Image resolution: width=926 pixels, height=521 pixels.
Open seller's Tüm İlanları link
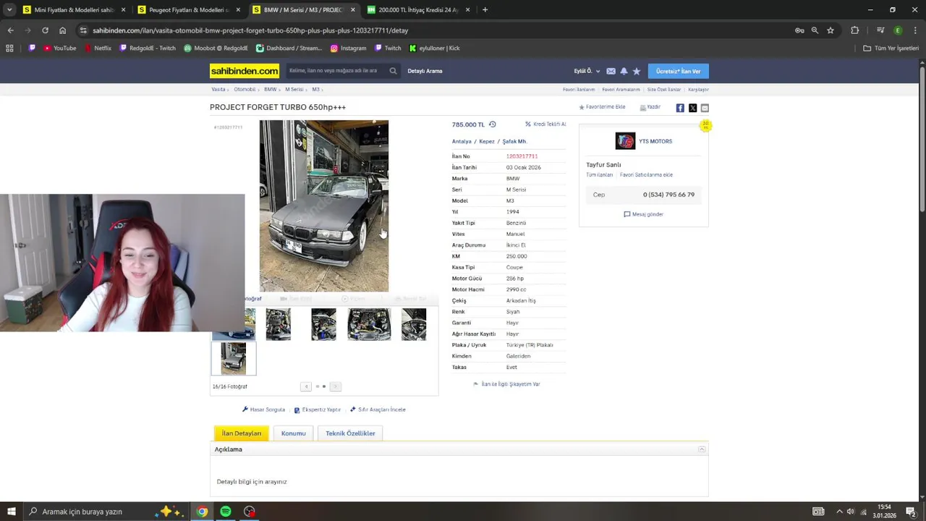(599, 175)
